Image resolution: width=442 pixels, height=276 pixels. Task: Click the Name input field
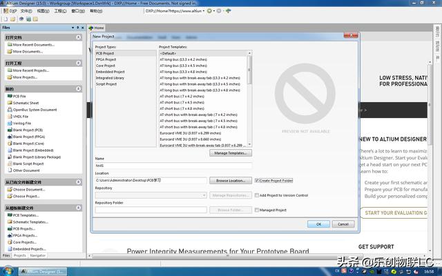click(173, 166)
